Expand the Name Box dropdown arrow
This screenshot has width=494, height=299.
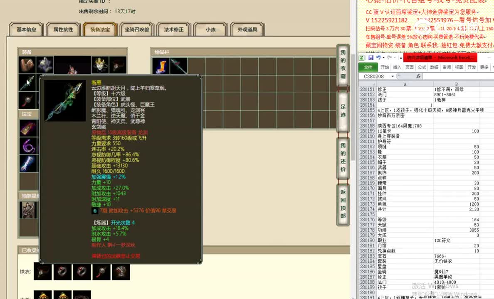pos(393,76)
